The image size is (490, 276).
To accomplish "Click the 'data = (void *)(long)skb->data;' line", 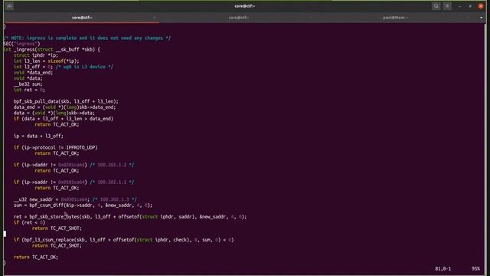I will click(54, 113).
